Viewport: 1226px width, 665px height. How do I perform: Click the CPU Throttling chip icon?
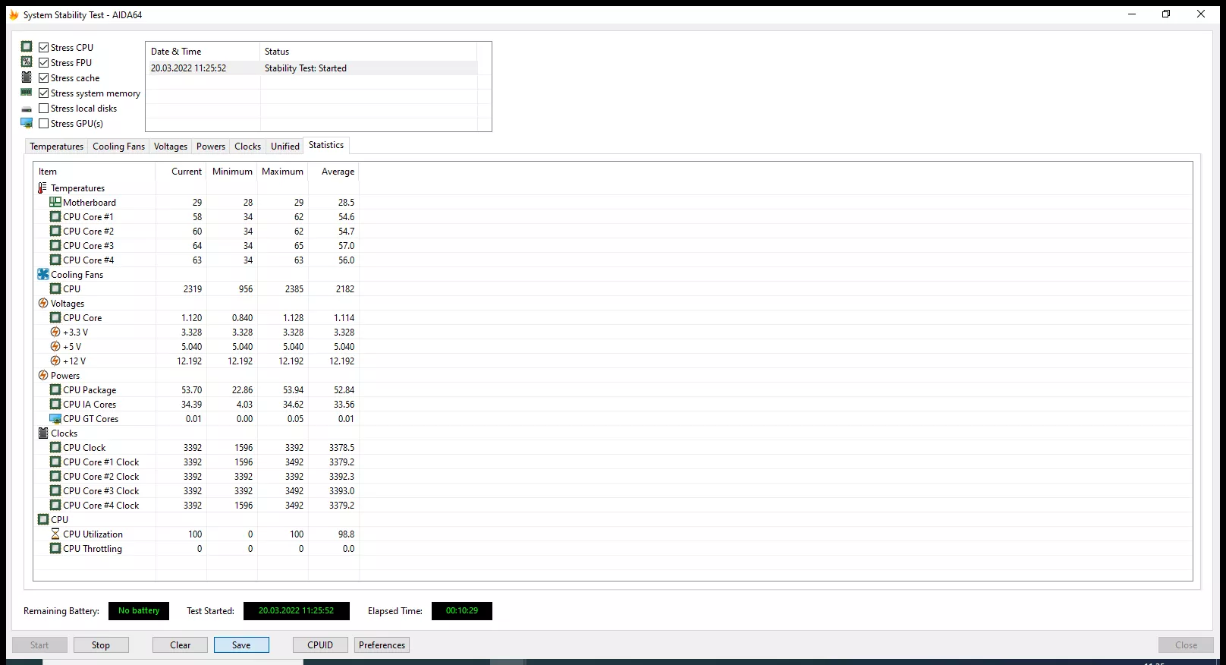[x=55, y=549]
